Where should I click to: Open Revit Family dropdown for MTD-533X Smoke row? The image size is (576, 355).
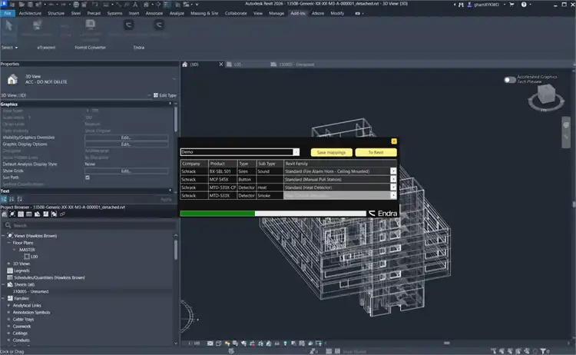393,195
